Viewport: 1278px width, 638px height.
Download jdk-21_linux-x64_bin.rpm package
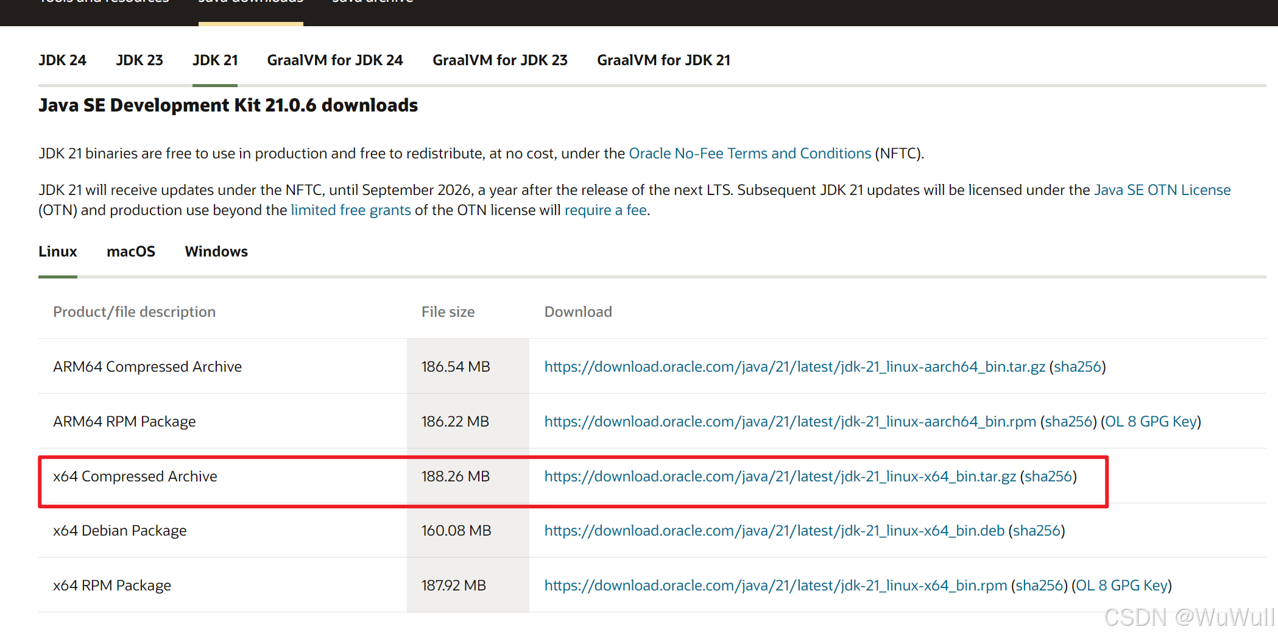coord(775,586)
